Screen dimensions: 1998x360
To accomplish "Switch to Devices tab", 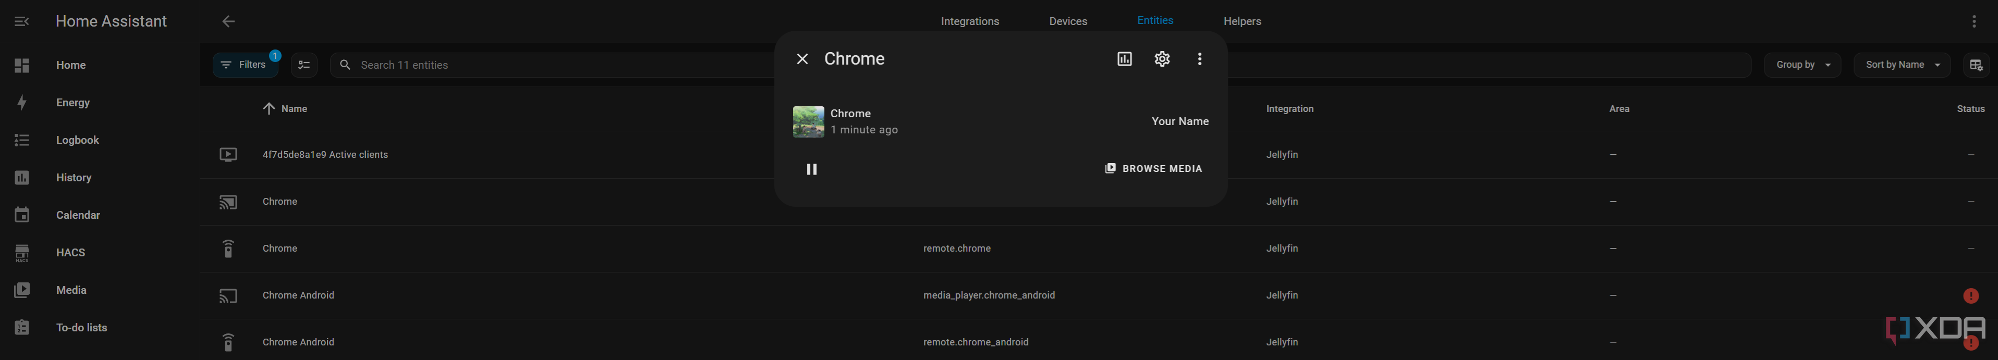I will pyautogui.click(x=1068, y=21).
